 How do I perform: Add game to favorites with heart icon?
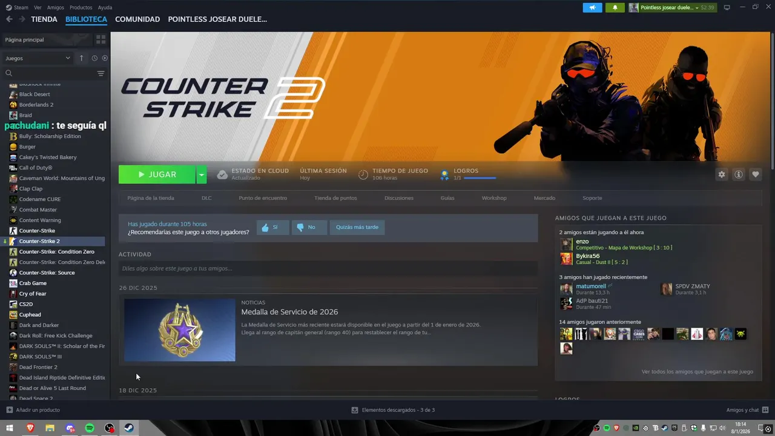pos(756,174)
